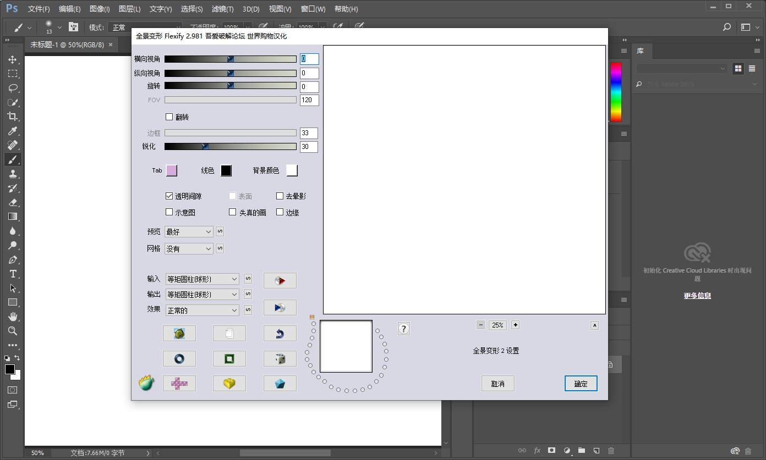Toggle the 去晕影 checkbox
This screenshot has width=766, height=460.
(x=280, y=196)
